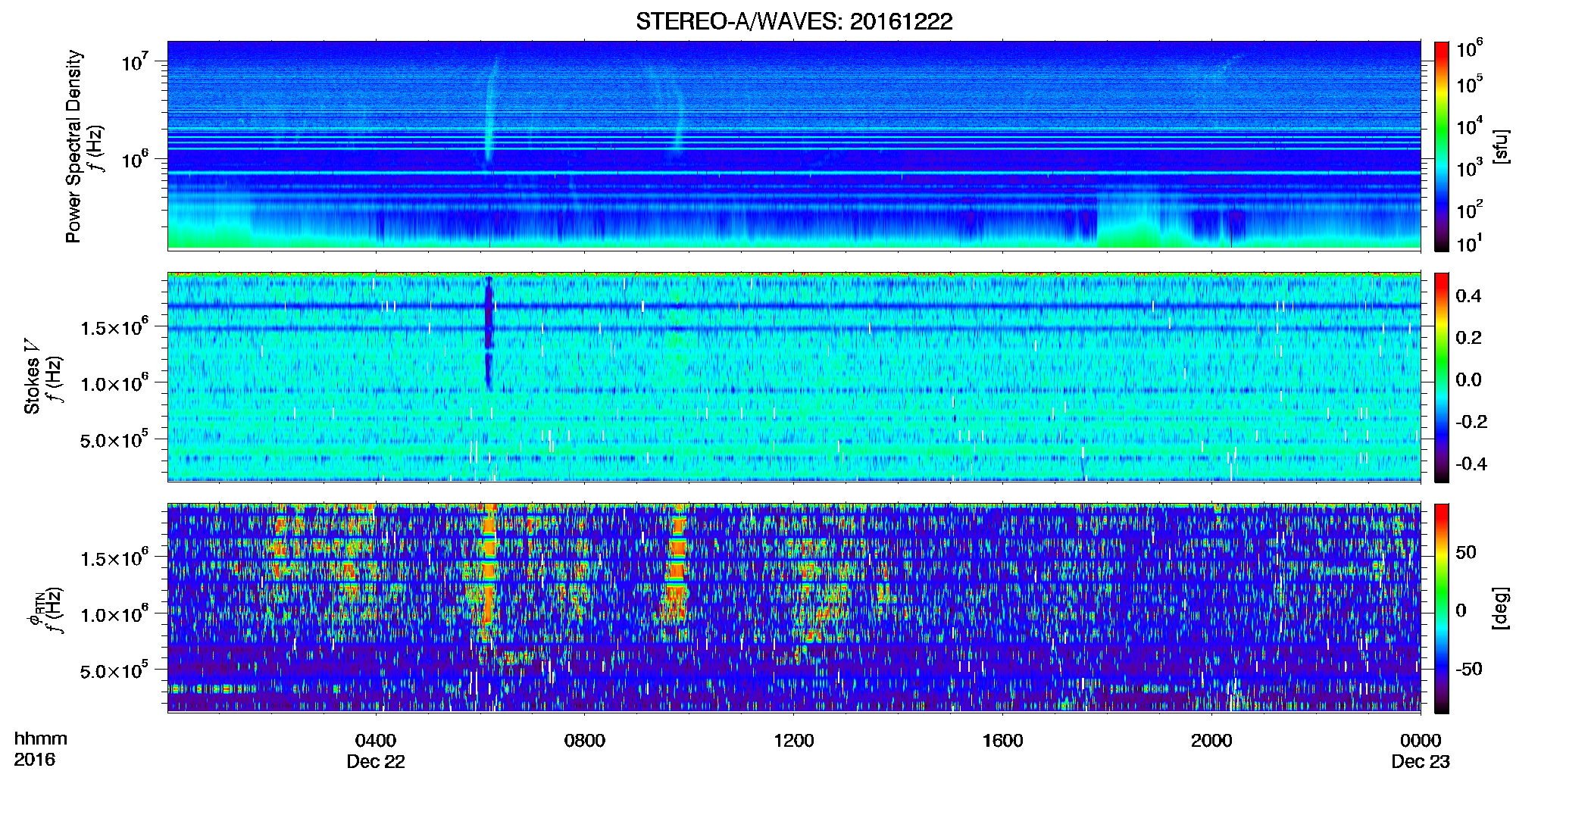Click the 0000 time tick label
The height and width of the screenshot is (818, 1588).
[x=1421, y=740]
